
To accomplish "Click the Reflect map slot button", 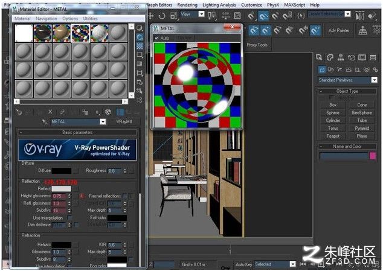I will (76, 188).
